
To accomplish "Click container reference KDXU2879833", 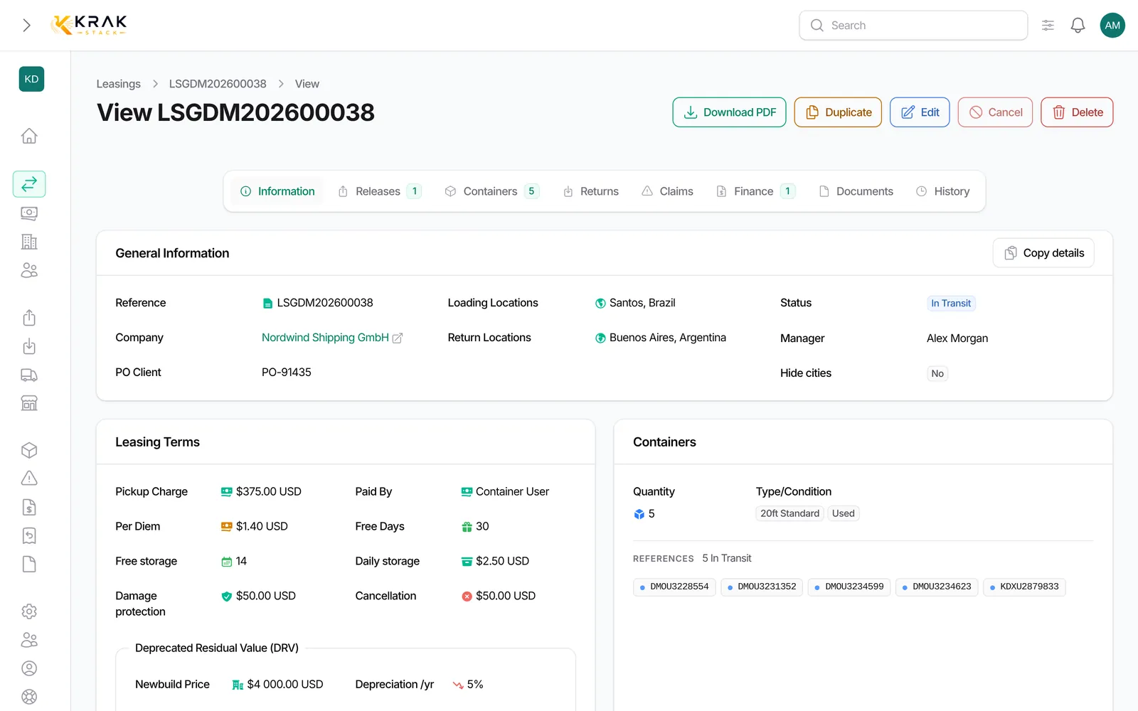I will point(1024,587).
